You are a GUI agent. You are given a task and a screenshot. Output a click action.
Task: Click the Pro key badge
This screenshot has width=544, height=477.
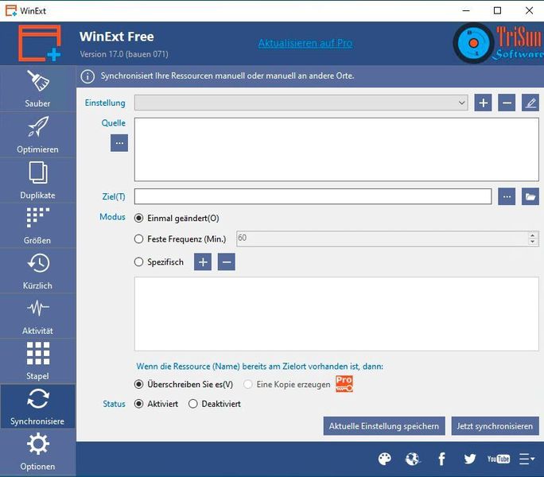coord(344,384)
